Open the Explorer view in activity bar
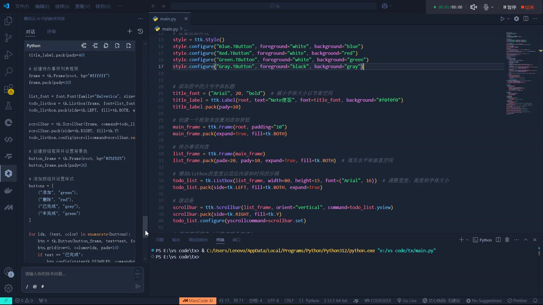This screenshot has width=543, height=305. click(8, 21)
